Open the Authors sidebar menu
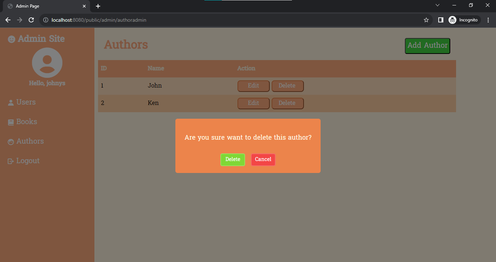The image size is (496, 262). point(30,141)
